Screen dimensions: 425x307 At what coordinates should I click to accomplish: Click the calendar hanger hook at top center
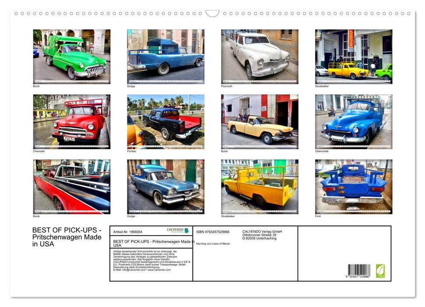(213, 14)
